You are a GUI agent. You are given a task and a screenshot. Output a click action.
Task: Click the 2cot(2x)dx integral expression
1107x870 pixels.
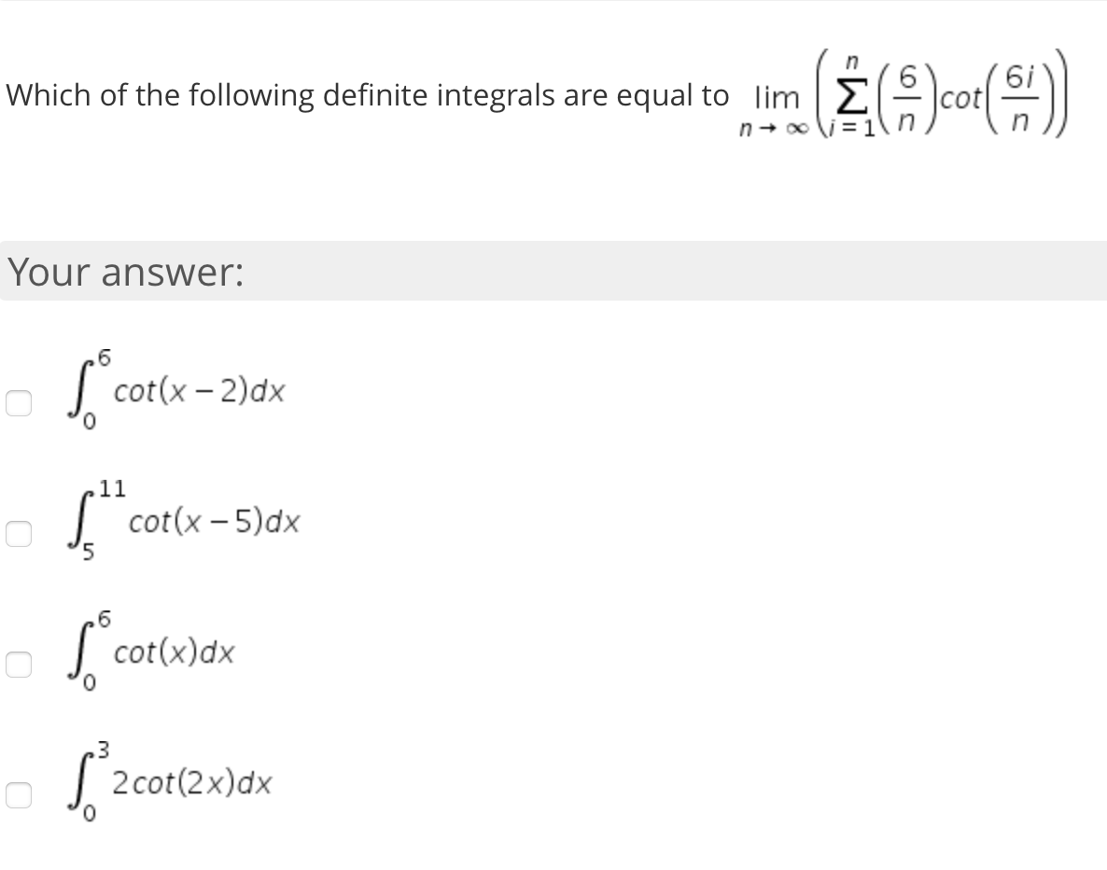pos(173,784)
